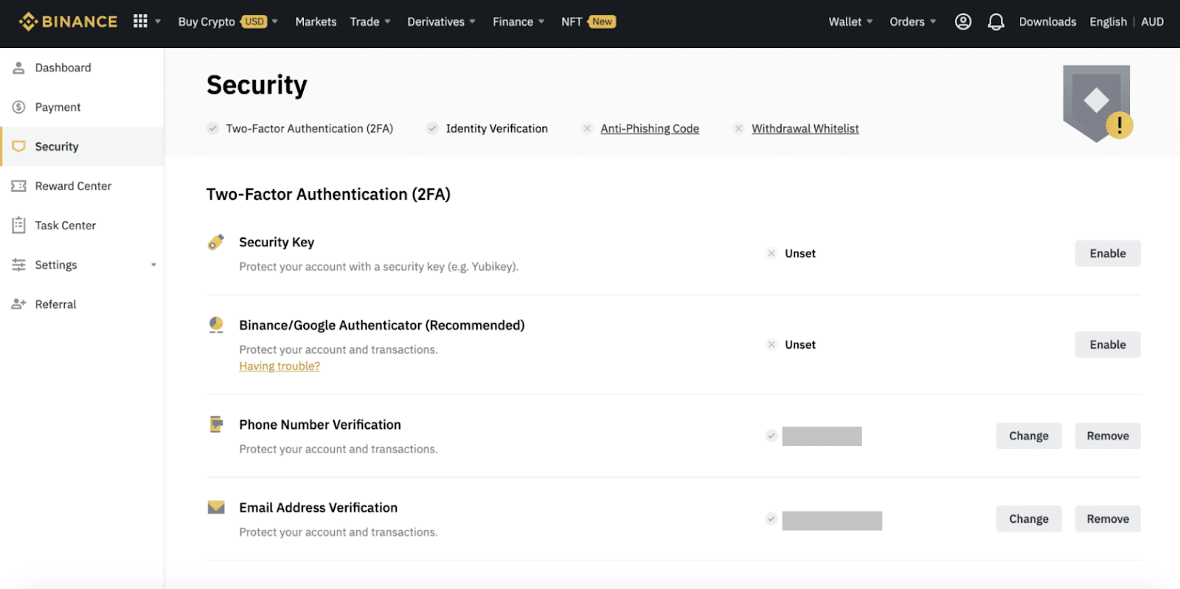Remove Phone Number Verification
1180x589 pixels.
point(1107,436)
